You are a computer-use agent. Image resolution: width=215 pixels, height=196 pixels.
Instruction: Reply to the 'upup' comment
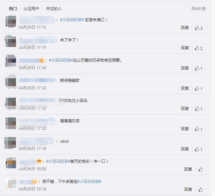click(185, 149)
